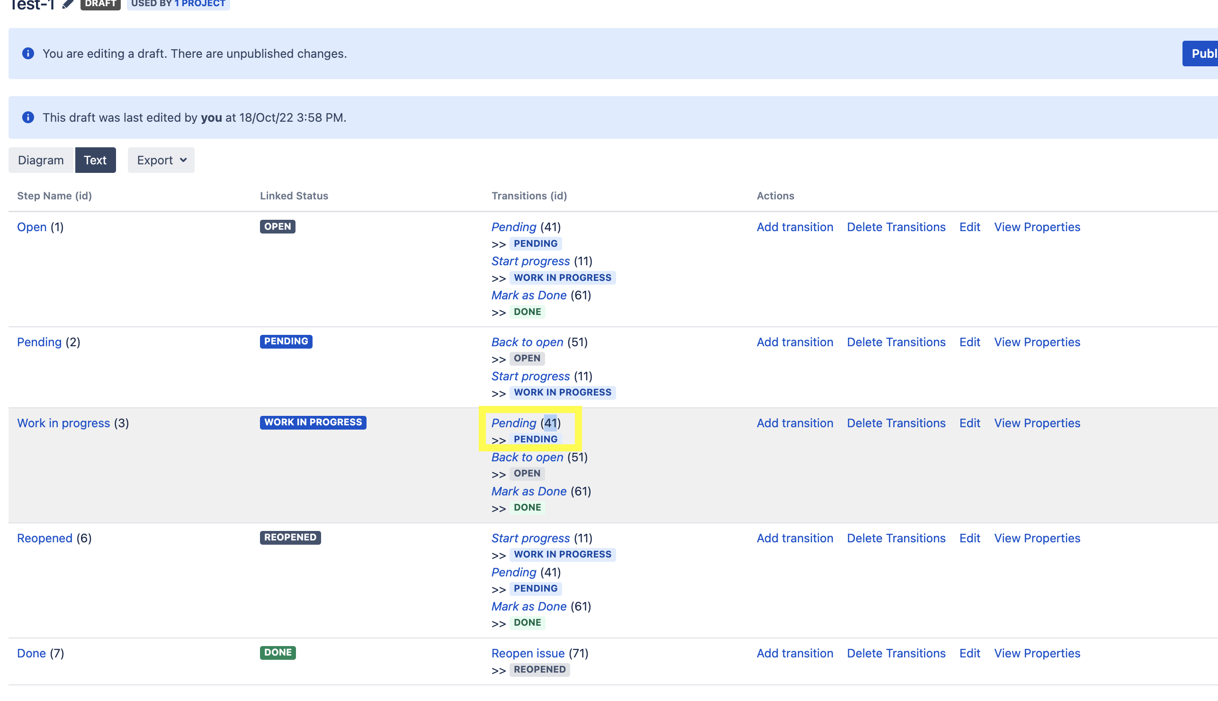Screen dimensions: 1218x701
Task: Open the Export dropdown
Action: coord(161,160)
